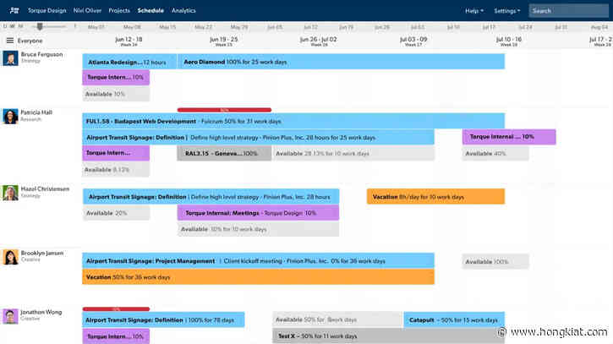613x344 pixels.
Task: Open Catapult 50% for 15 work days
Action: [454, 319]
